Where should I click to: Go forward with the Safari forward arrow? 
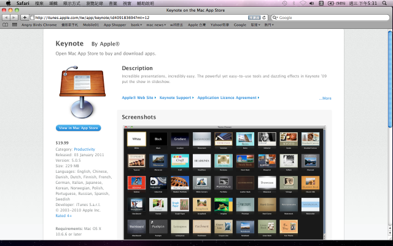point(14,18)
